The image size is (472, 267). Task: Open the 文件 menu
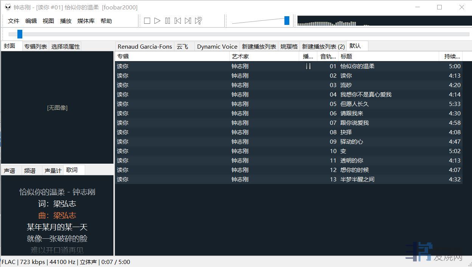pos(14,21)
